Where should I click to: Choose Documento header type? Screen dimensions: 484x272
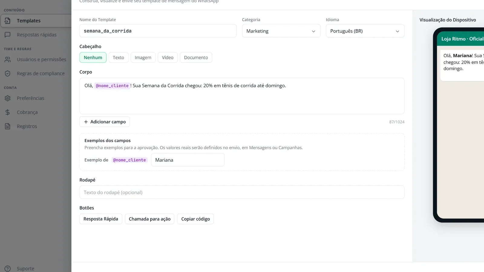[196, 57]
